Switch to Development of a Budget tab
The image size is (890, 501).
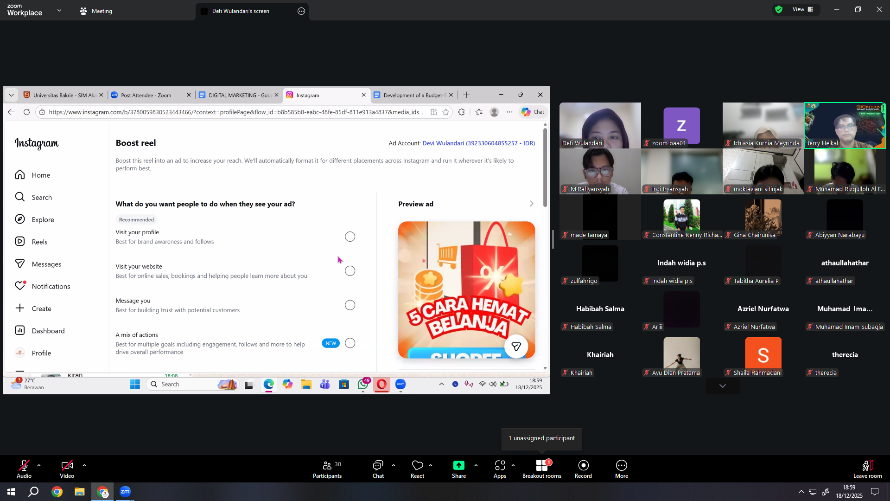pyautogui.click(x=413, y=95)
